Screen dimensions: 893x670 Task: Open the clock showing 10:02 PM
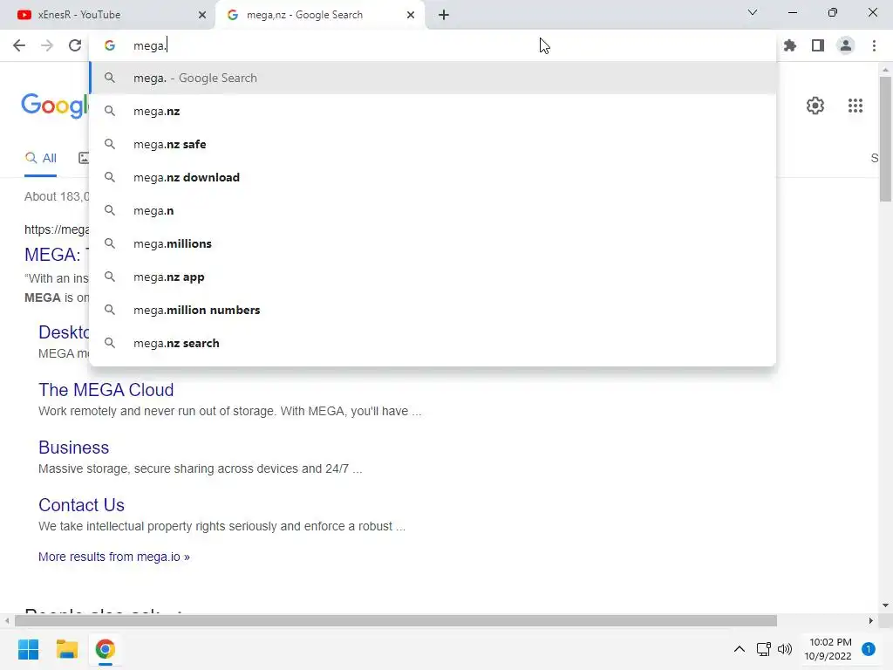(830, 649)
